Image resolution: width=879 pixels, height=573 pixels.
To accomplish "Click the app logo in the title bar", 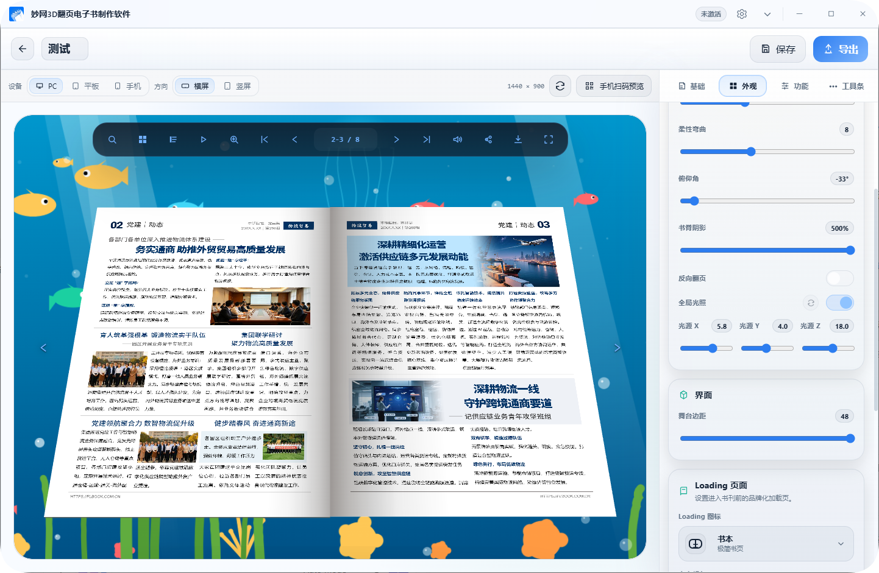I will (16, 14).
